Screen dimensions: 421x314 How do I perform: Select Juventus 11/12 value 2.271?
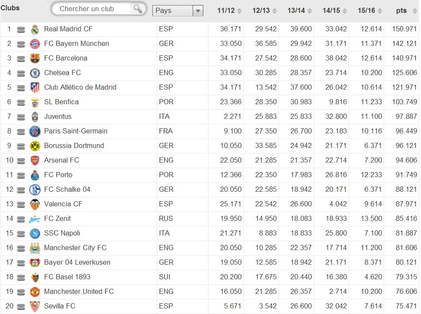point(233,116)
